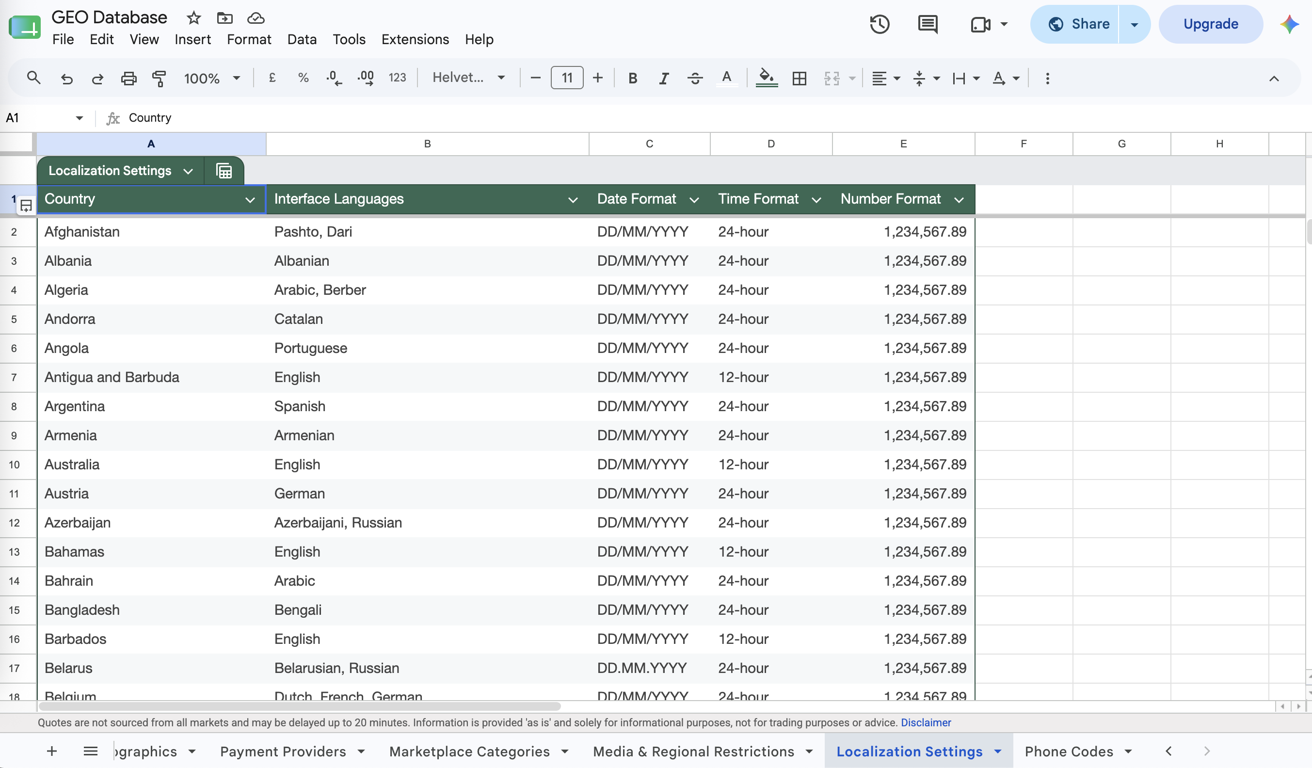Click decrease decimal places icon
Viewport: 1312px width, 768px height.
click(334, 78)
